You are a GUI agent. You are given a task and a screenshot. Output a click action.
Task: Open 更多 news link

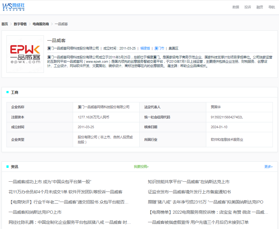pyautogui.click(x=269, y=167)
